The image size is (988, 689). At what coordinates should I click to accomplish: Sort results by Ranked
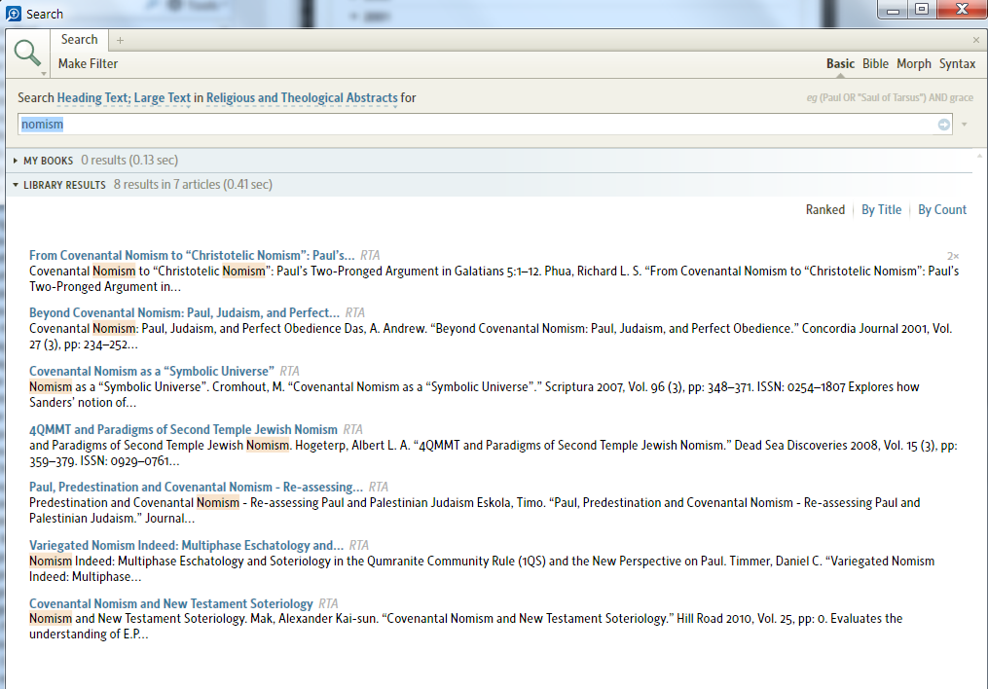click(x=824, y=210)
